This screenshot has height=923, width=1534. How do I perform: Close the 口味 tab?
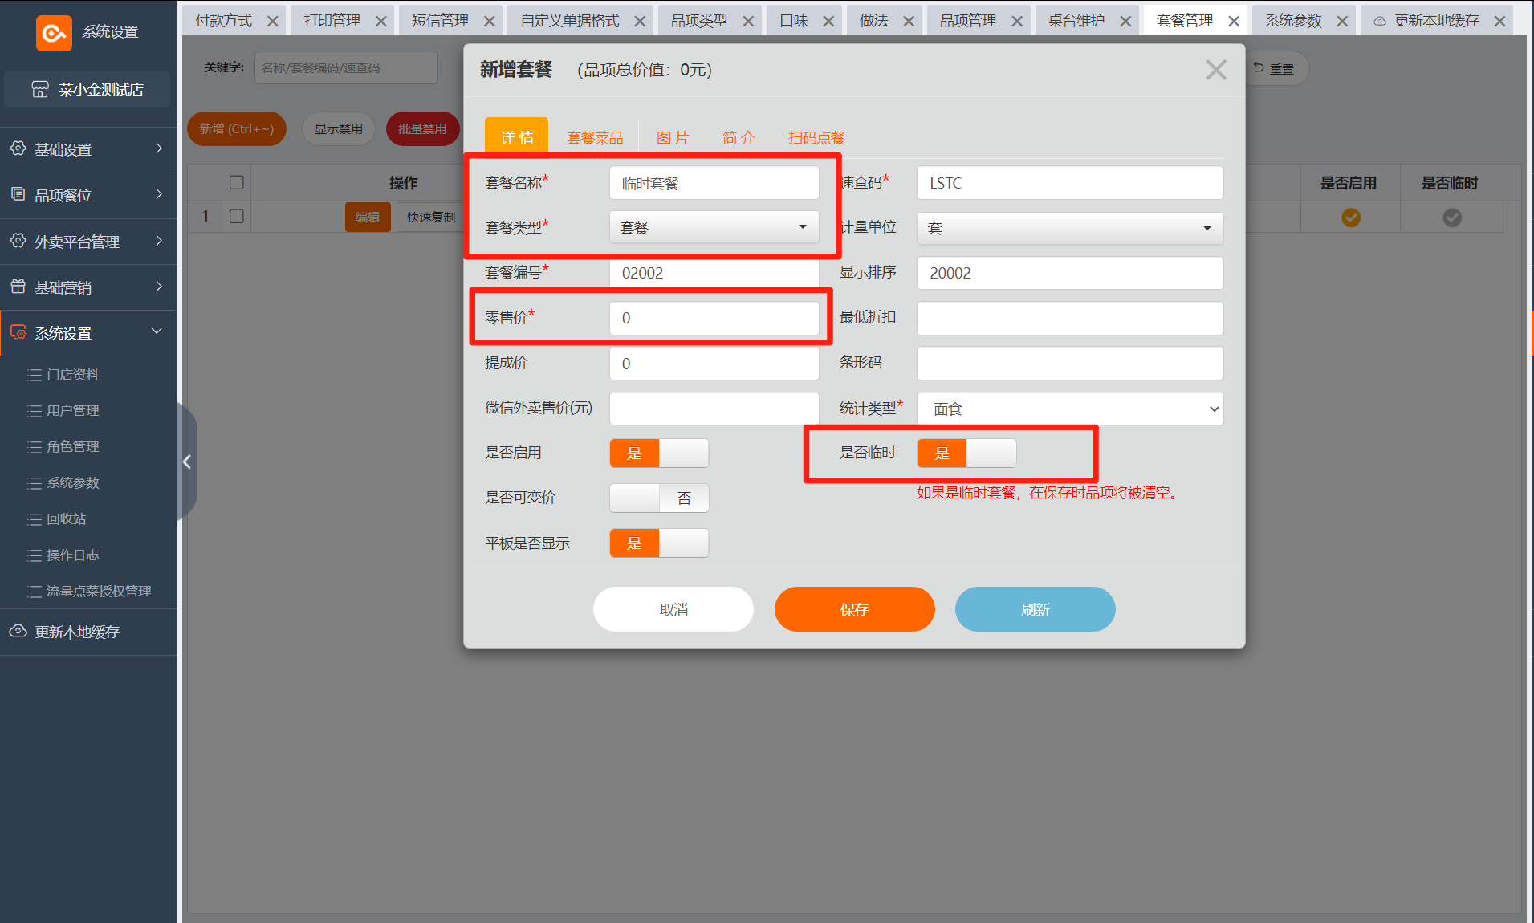828,21
